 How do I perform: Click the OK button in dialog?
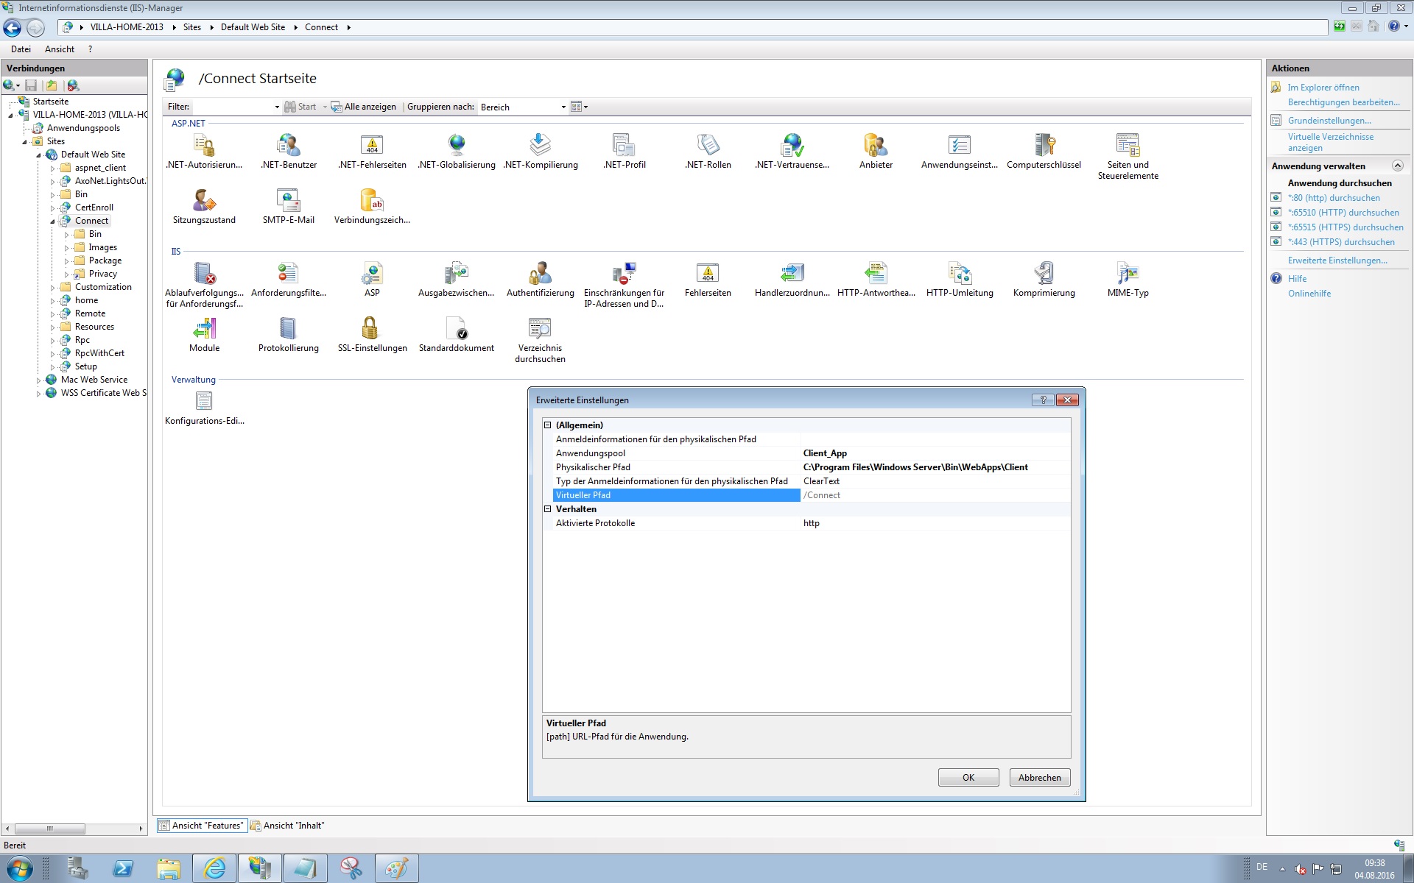[x=968, y=778]
